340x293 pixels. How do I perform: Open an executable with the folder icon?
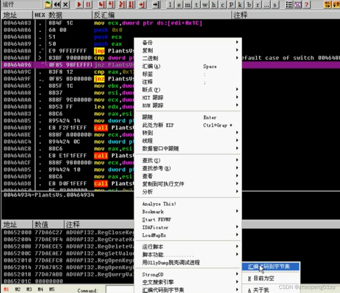(x=47, y=4)
